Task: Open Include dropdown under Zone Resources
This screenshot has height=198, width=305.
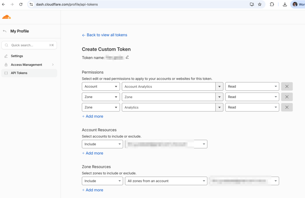Action: (102, 181)
